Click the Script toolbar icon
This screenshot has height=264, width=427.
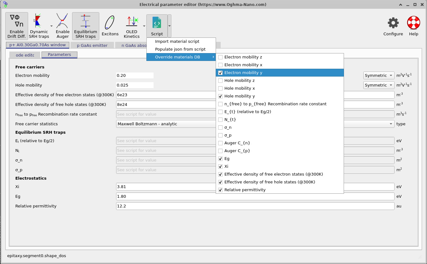157,26
